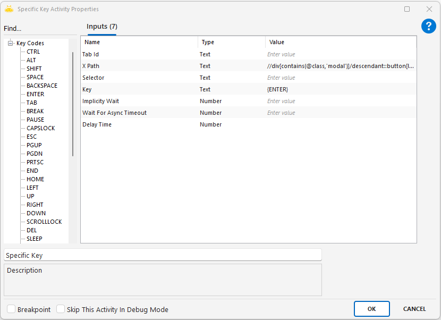Select CTRL key code item

pyautogui.click(x=33, y=52)
